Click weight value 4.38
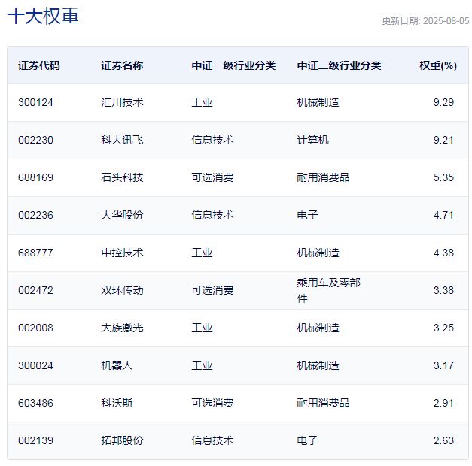 [x=443, y=253]
